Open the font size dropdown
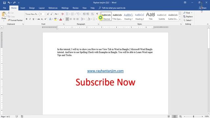Screen dimensions: 210x118 [x=45, y=14]
